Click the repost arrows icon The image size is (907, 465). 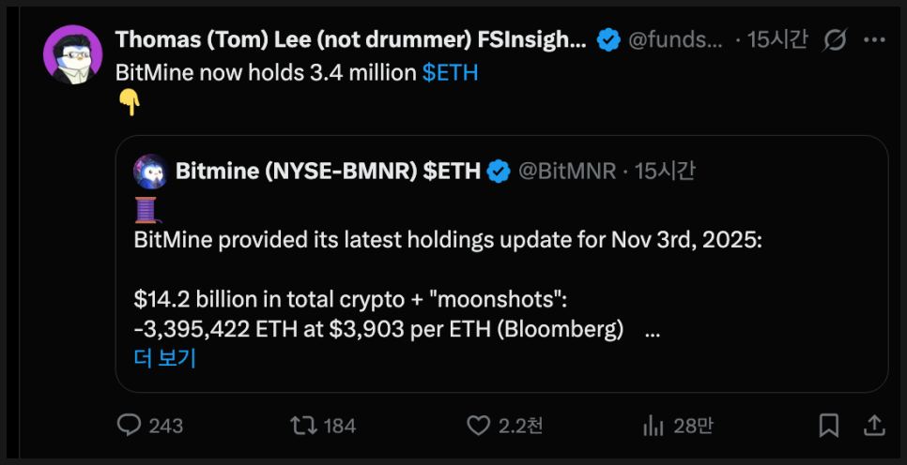point(303,426)
